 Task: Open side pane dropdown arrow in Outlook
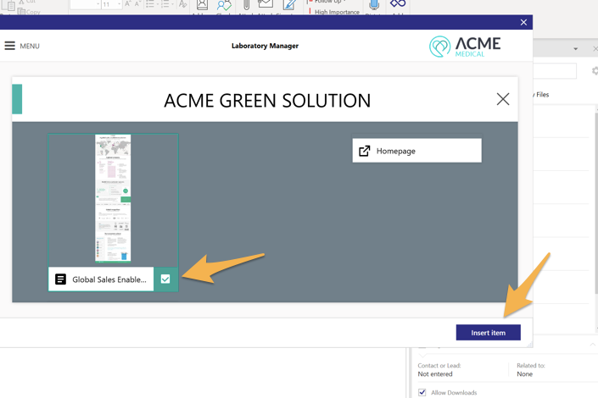(x=575, y=49)
